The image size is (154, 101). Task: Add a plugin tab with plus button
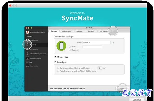113,31
